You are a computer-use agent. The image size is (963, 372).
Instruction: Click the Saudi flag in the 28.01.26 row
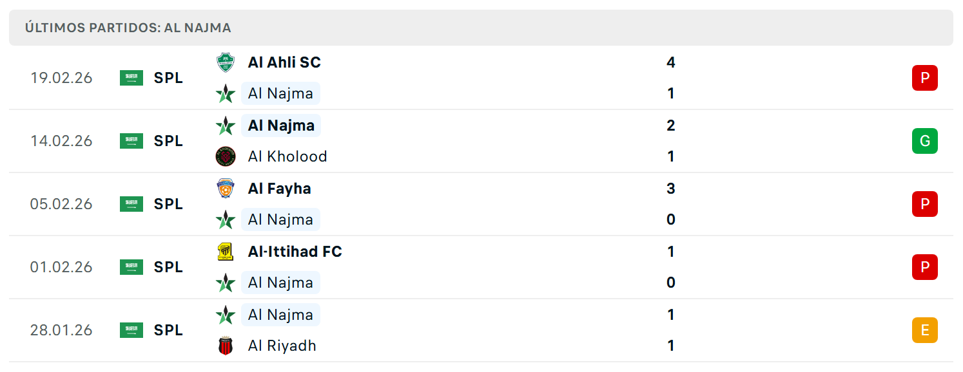131,330
